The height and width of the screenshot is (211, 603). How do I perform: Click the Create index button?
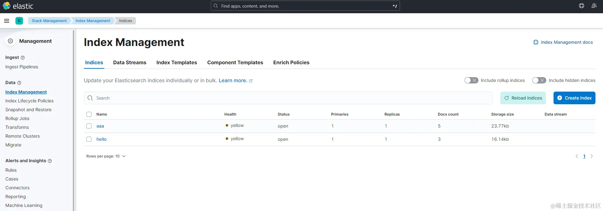click(x=574, y=98)
